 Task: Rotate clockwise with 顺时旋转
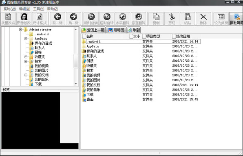(91, 19)
